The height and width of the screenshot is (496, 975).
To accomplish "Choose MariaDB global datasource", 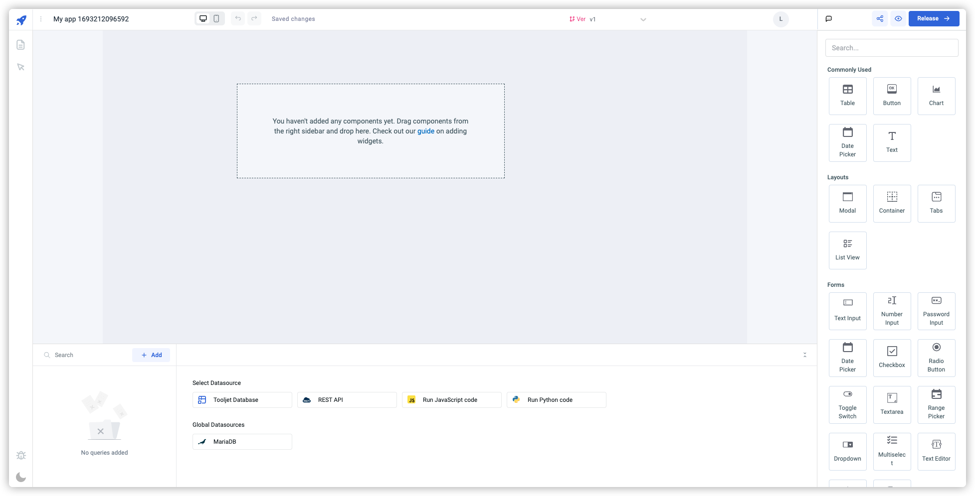I will click(x=242, y=442).
